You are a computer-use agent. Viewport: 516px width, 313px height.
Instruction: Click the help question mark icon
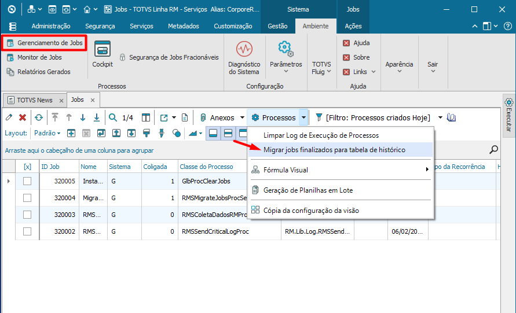point(508,26)
